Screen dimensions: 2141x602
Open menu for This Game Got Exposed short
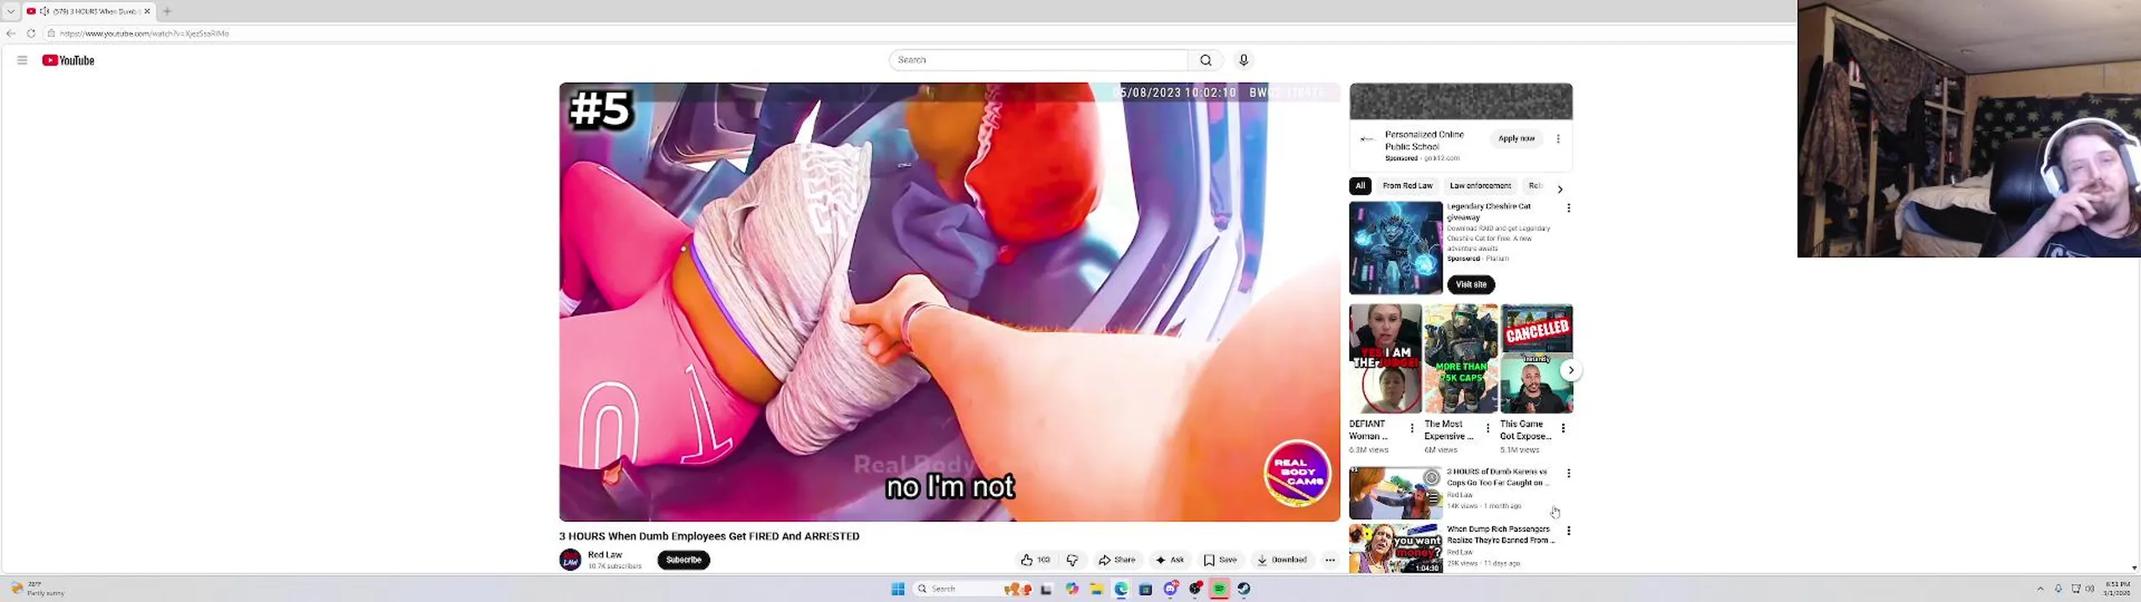pos(1563,428)
